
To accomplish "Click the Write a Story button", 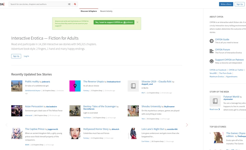I will click(x=226, y=4).
